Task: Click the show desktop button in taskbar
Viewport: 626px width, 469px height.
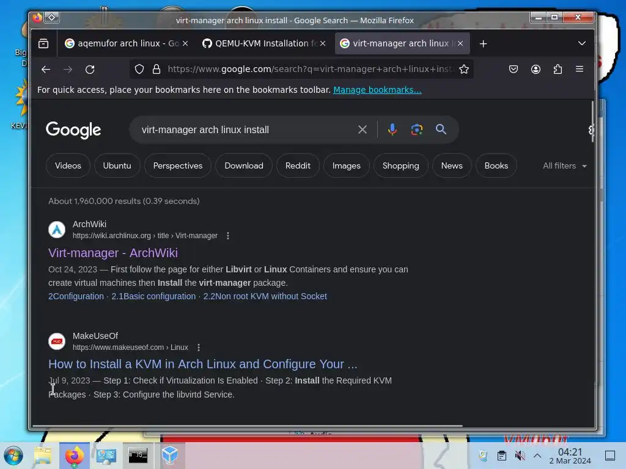Action: point(610,456)
